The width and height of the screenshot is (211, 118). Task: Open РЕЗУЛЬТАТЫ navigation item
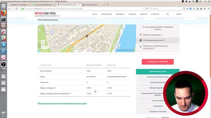coord(120,14)
